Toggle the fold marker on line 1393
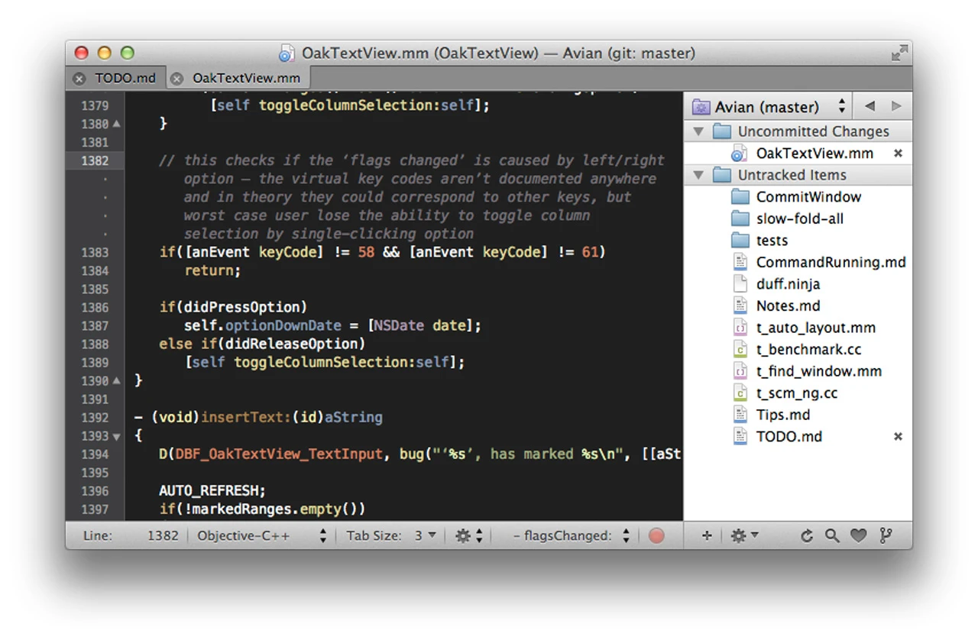Viewport: 978px width, 640px height. [116, 436]
